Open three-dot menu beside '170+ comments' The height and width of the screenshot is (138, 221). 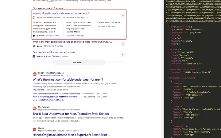(x=67, y=75)
